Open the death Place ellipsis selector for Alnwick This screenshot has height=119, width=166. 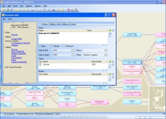click(106, 55)
